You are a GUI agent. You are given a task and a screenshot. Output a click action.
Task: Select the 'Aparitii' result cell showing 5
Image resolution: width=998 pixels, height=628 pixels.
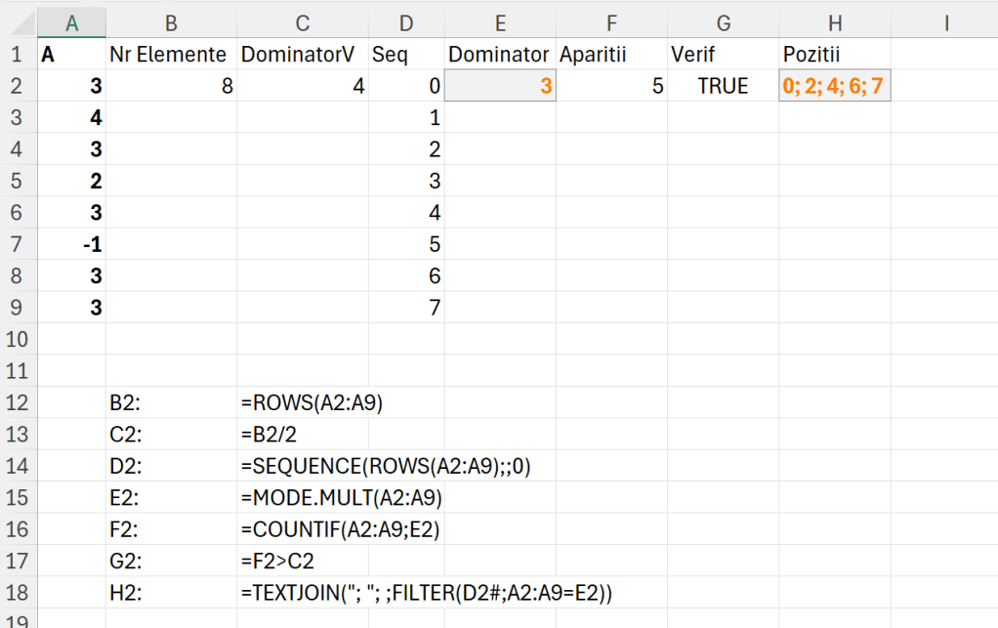(x=611, y=86)
